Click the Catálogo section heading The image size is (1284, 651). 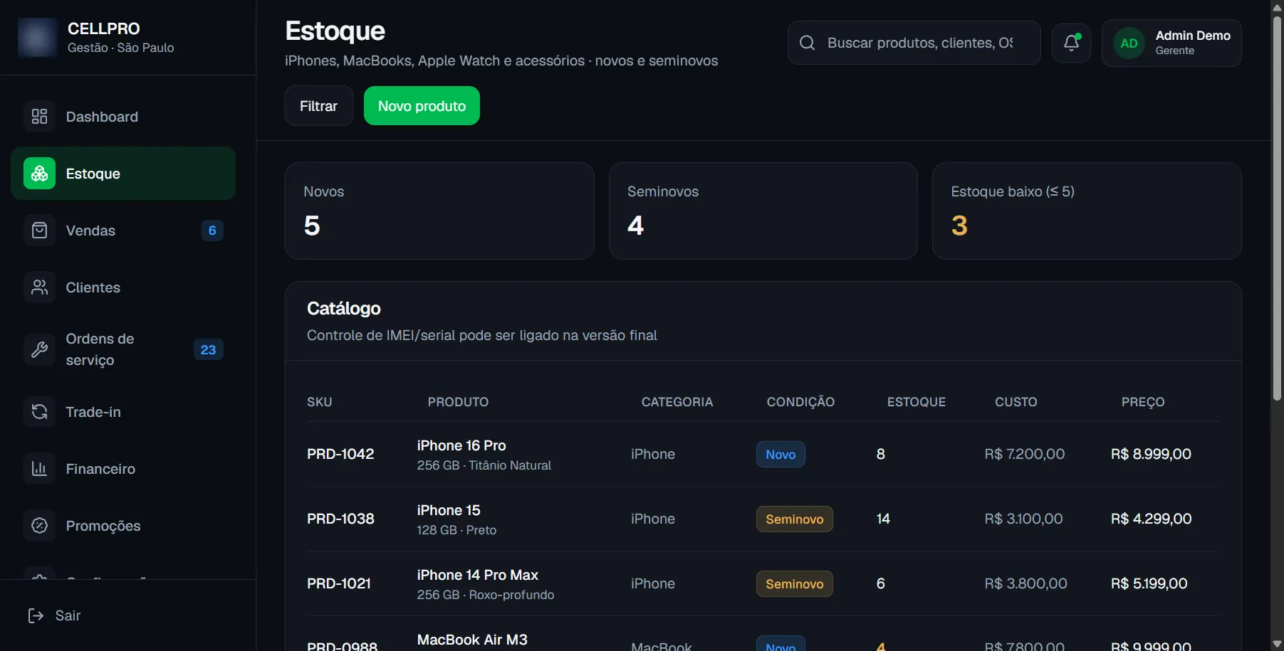[344, 308]
